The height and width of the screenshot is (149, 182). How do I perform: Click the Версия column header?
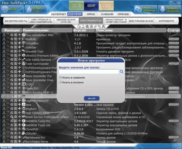pos(84,30)
